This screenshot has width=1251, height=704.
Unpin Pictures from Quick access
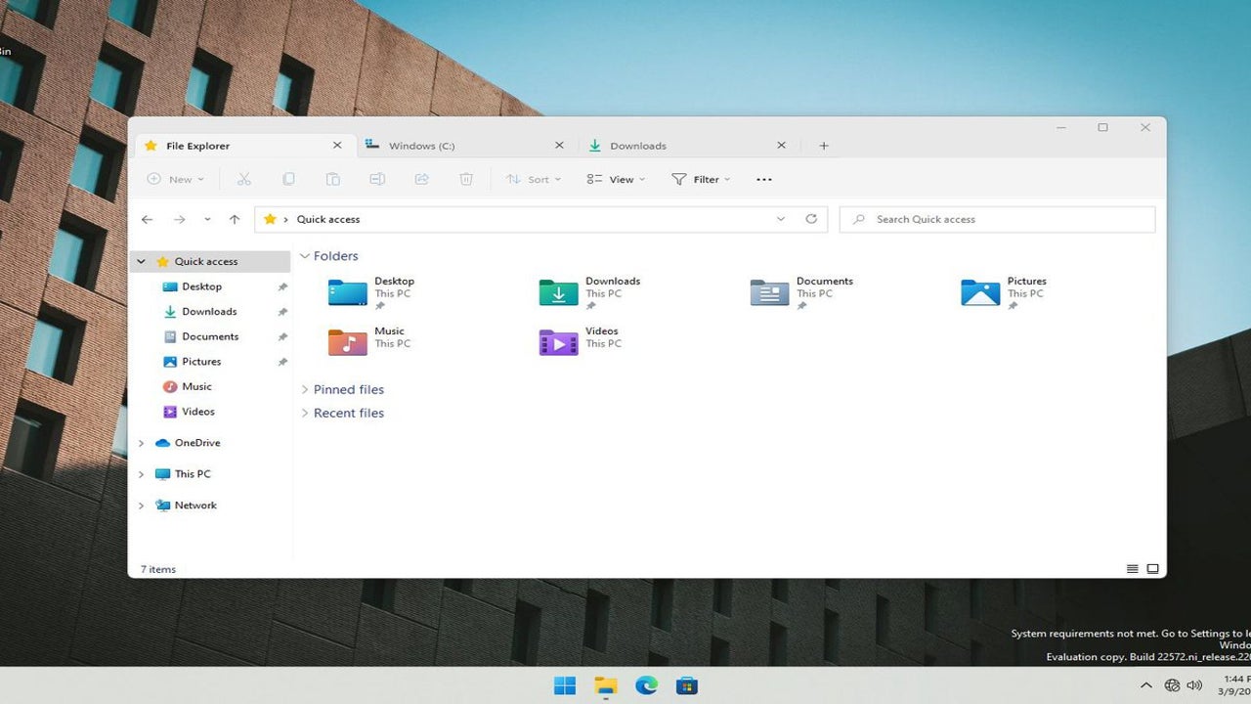coord(282,361)
